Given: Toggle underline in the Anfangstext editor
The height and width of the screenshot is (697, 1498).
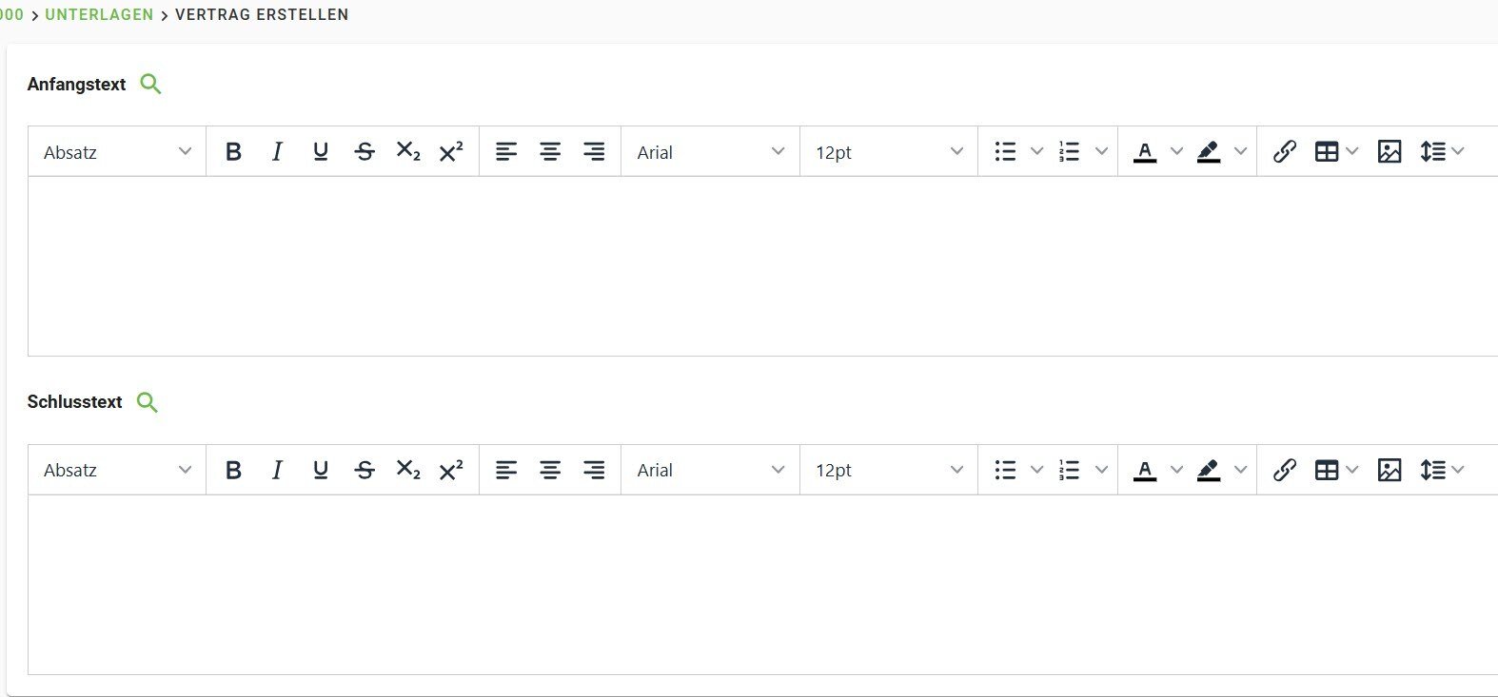Looking at the screenshot, I should click(x=321, y=152).
